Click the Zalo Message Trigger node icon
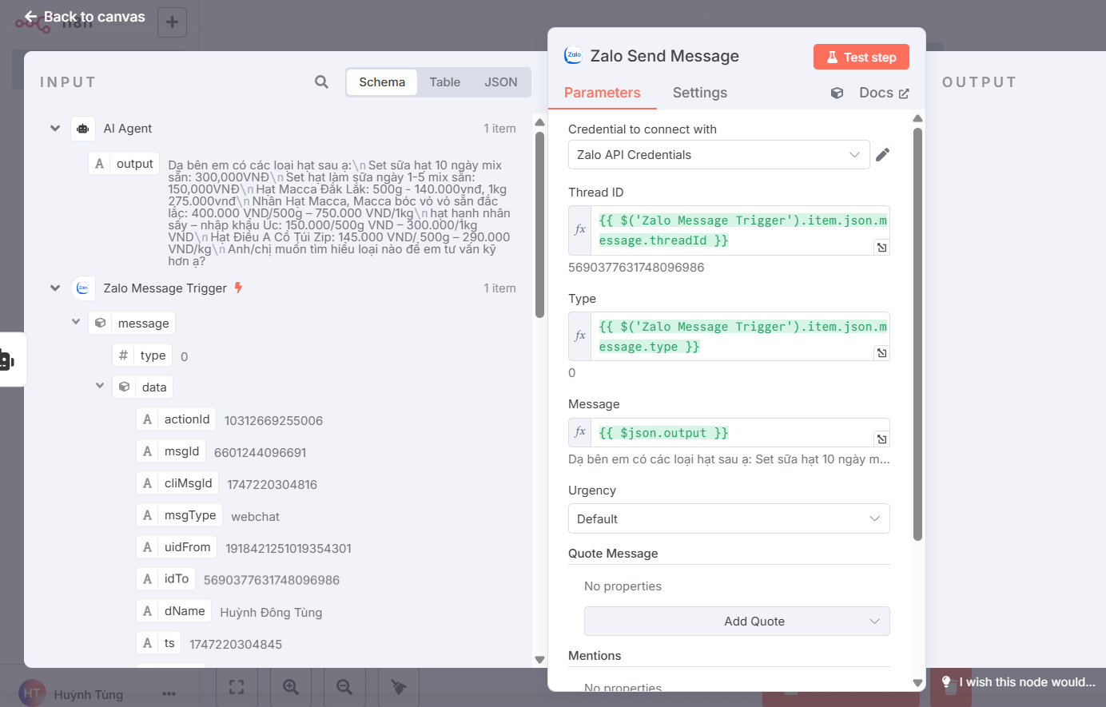Screen dimensions: 1106x707 point(83,288)
